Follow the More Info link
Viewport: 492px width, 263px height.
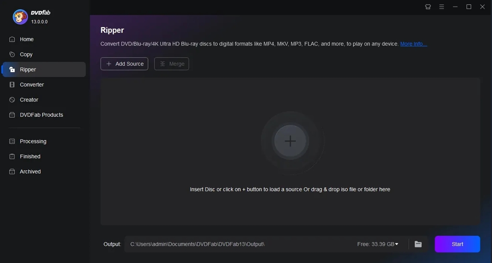point(413,44)
